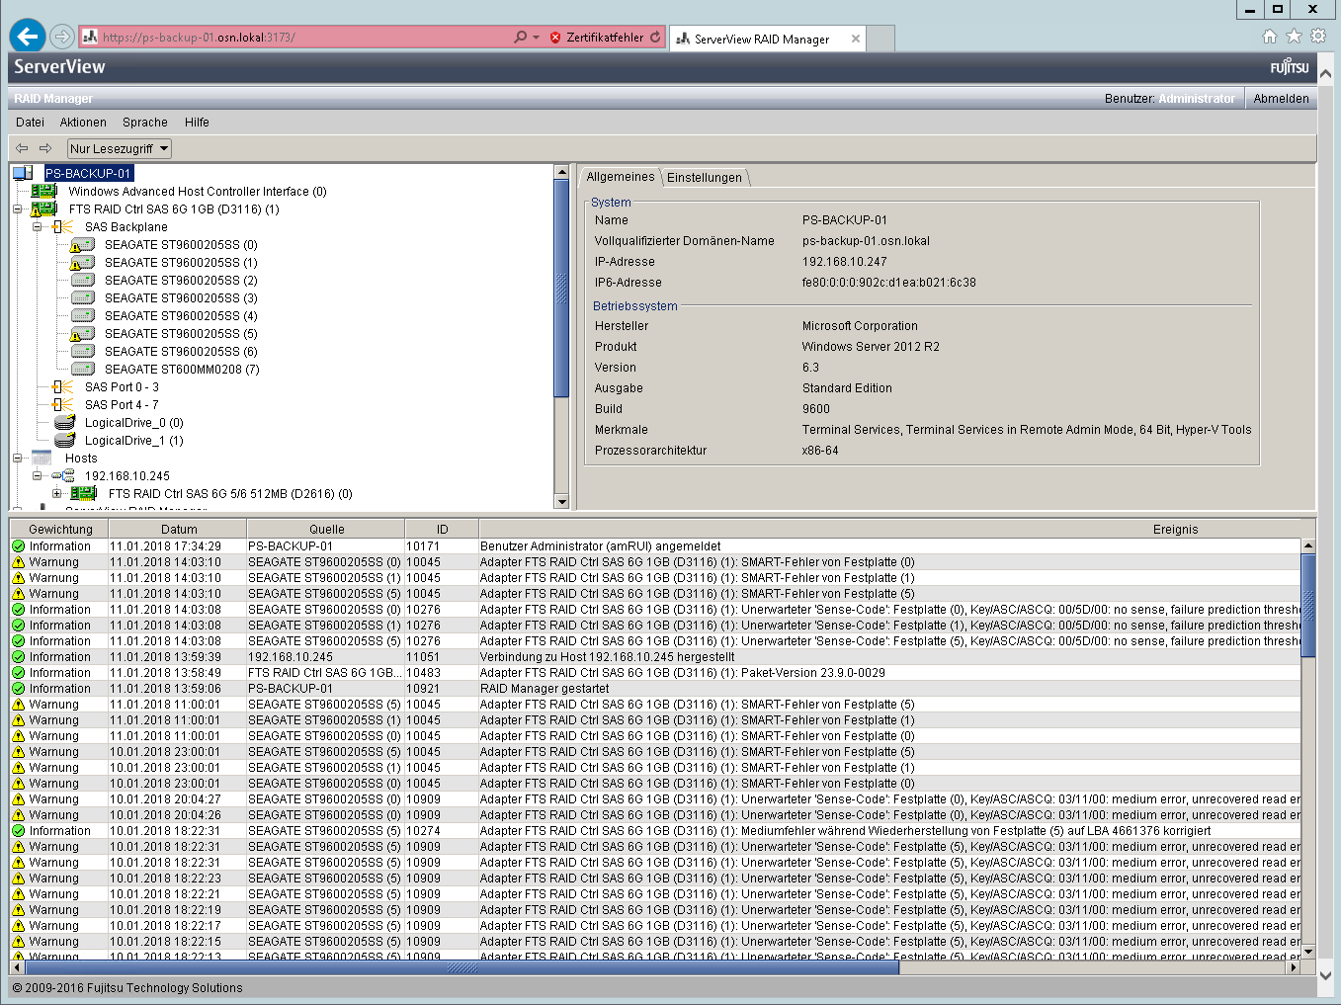Open the browser settings gear

point(1318,37)
